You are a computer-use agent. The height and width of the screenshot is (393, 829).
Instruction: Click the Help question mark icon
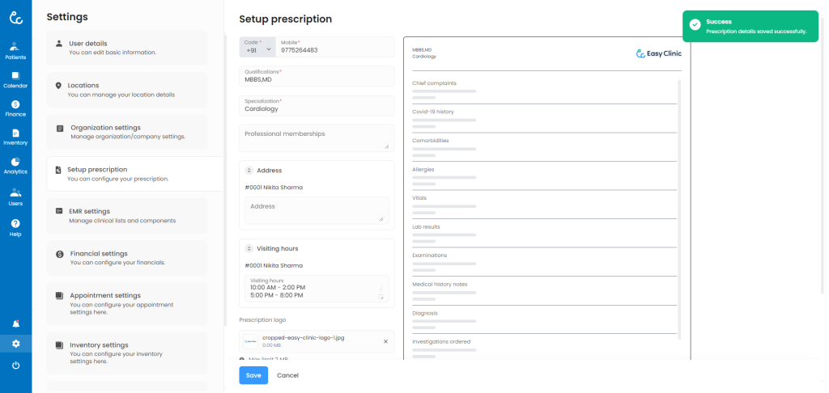pyautogui.click(x=15, y=227)
